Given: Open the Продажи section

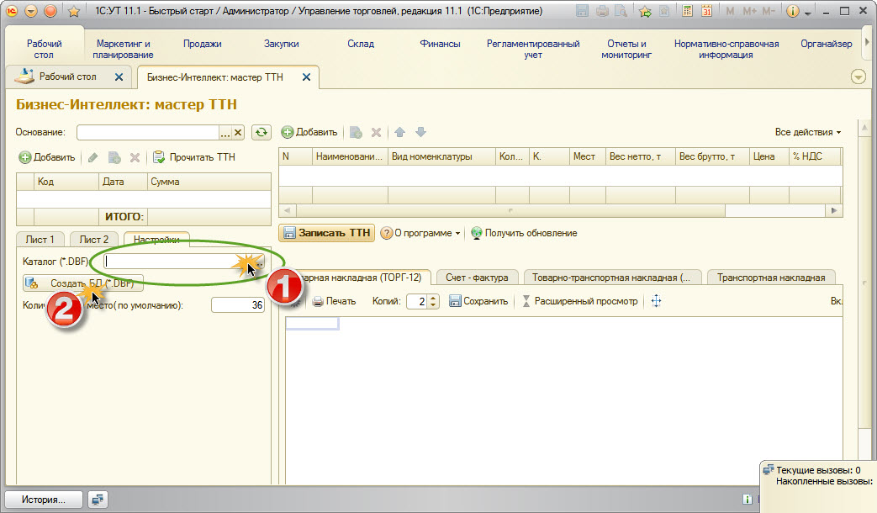Looking at the screenshot, I should pyautogui.click(x=203, y=44).
